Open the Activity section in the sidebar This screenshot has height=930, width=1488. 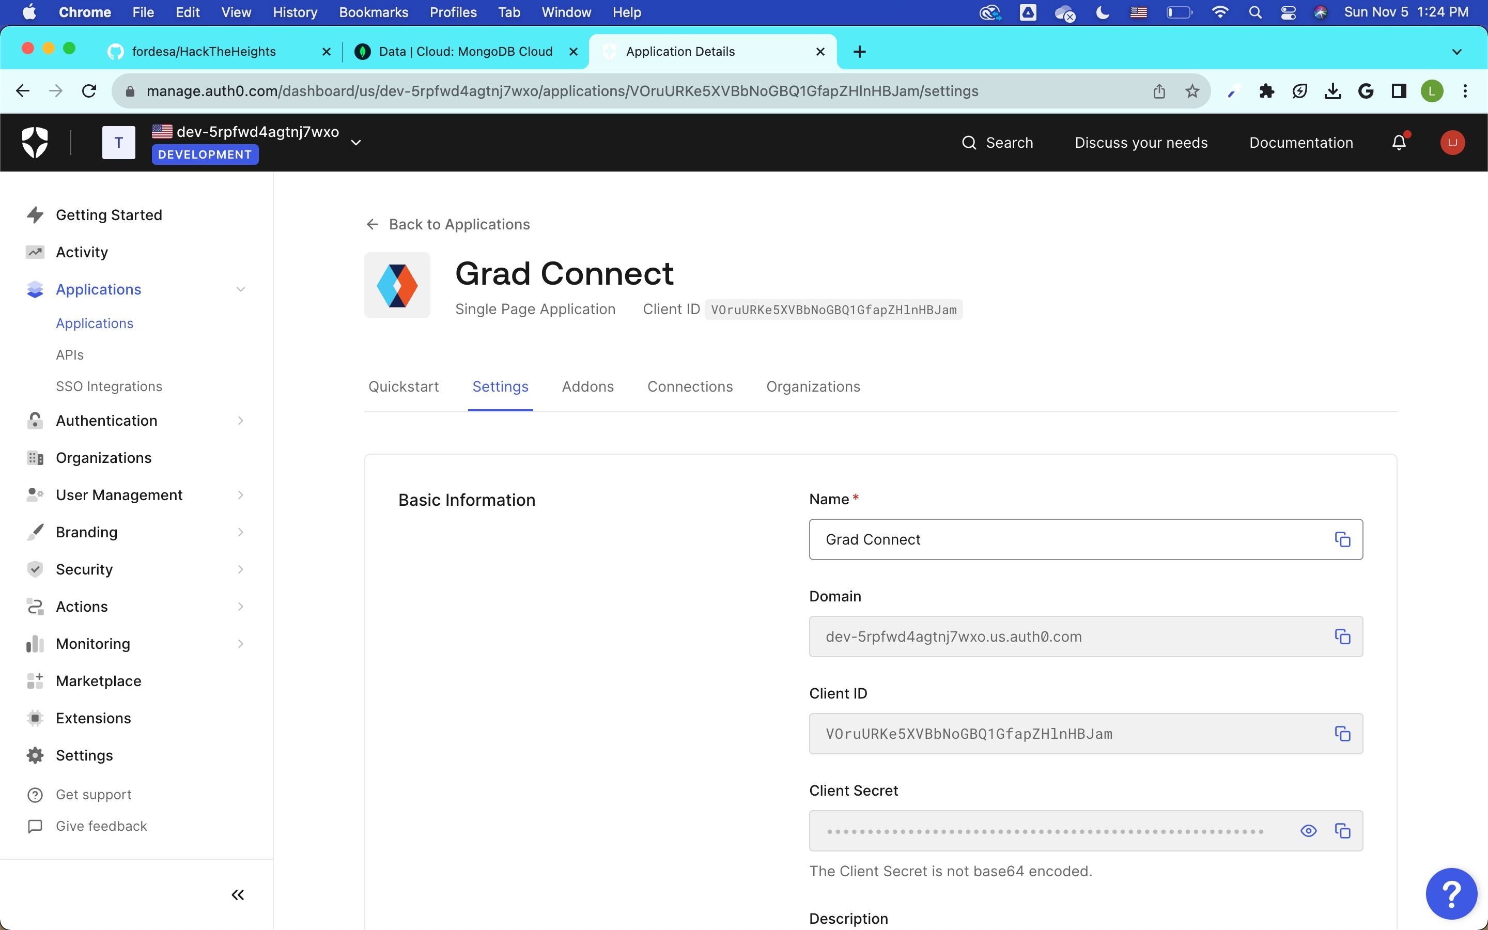tap(82, 252)
